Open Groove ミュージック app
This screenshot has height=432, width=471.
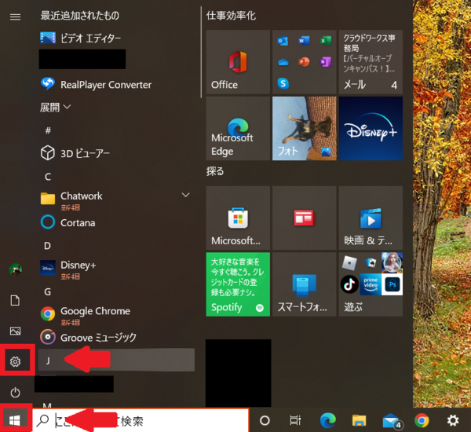pyautogui.click(x=88, y=337)
